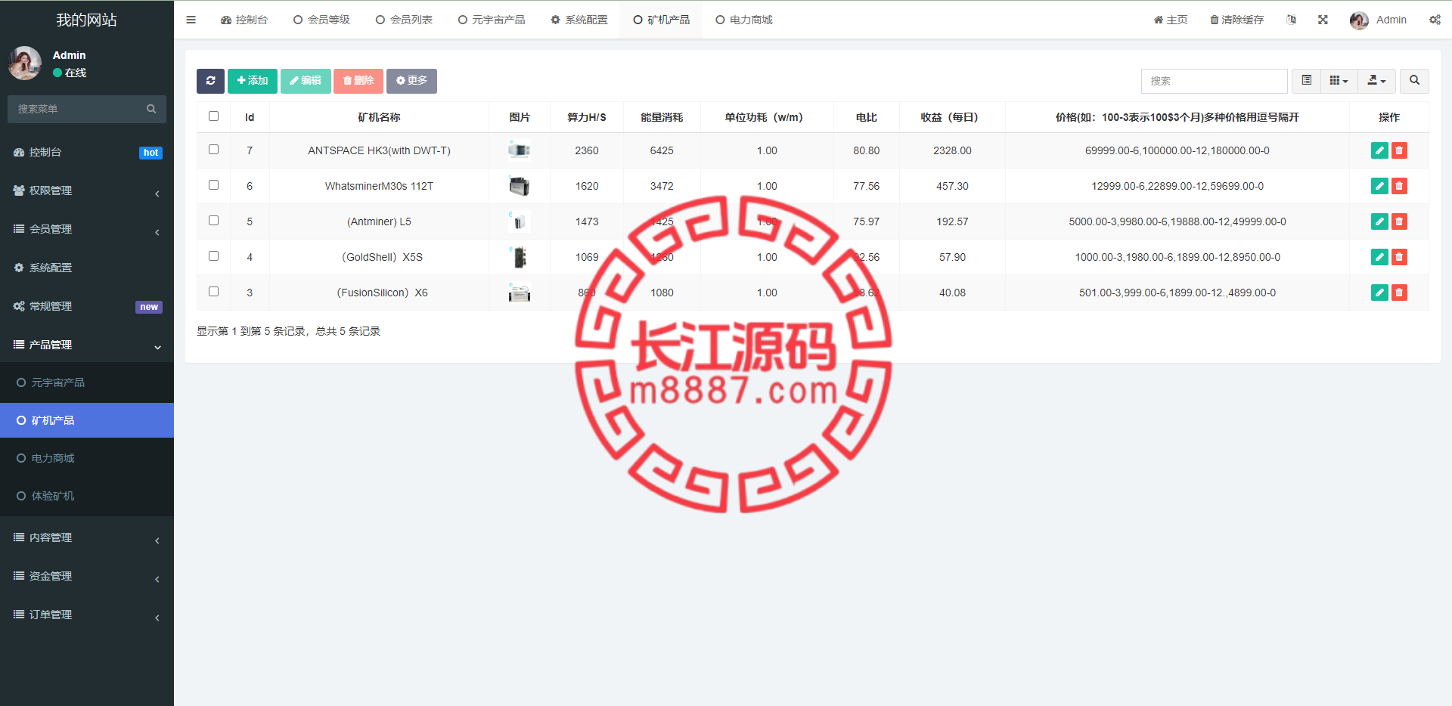Edit the FusionSilicon X6 row pencil icon

click(1379, 293)
